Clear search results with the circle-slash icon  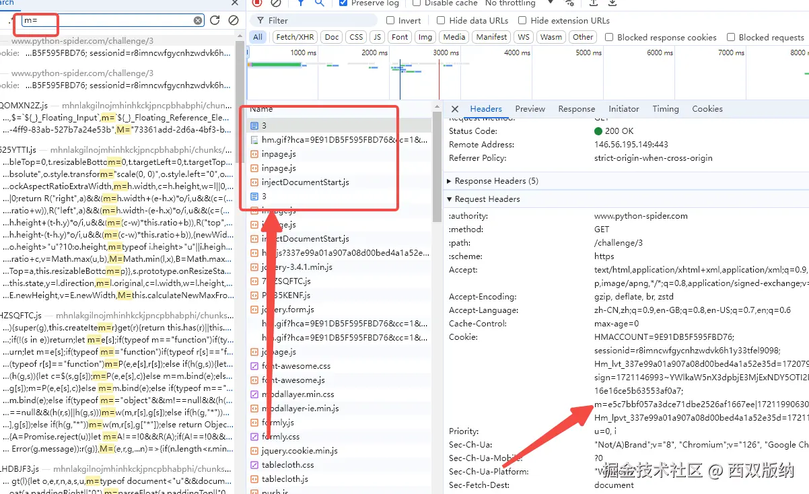pos(233,20)
